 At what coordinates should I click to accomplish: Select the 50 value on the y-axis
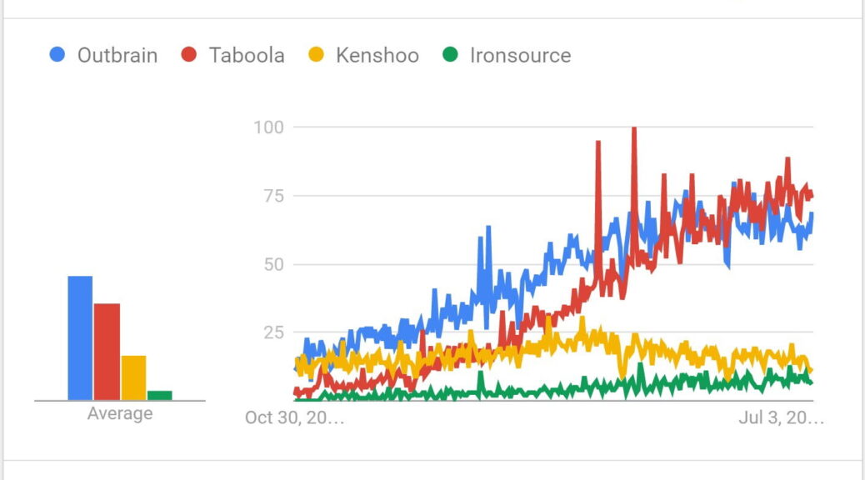tap(273, 265)
